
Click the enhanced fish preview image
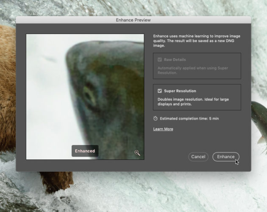coord(85,97)
